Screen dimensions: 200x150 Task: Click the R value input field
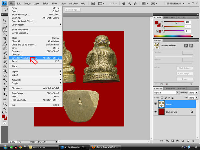click(x=188, y=22)
